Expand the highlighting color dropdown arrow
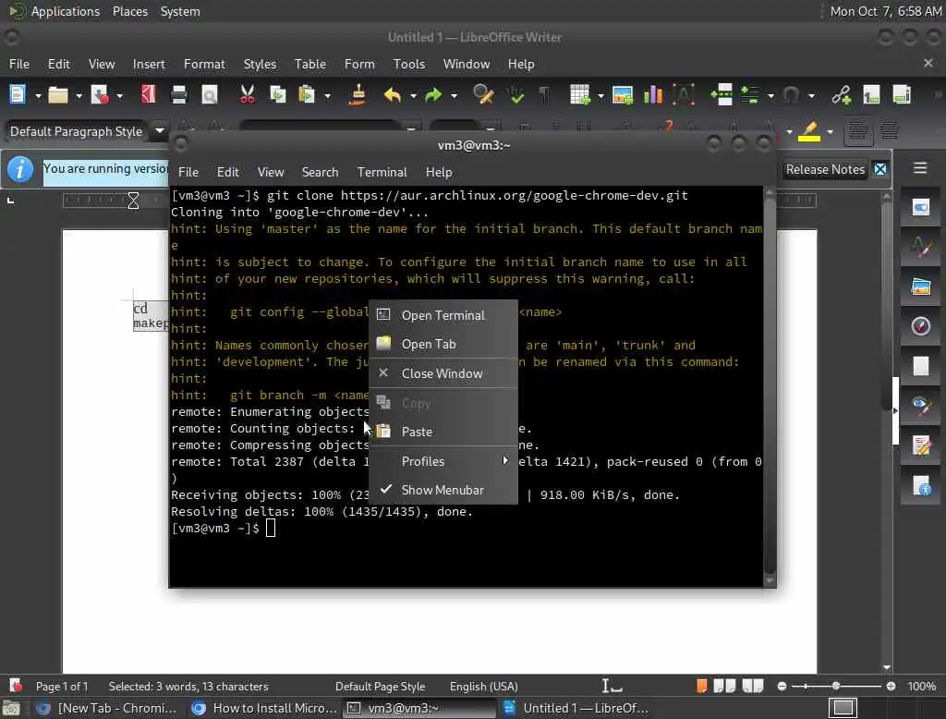Viewport: 946px width, 719px height. click(x=831, y=131)
